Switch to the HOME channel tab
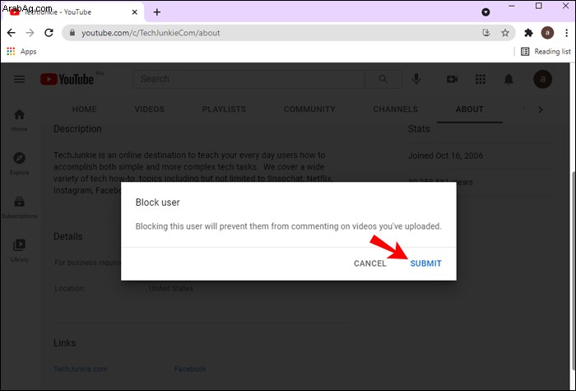 click(x=85, y=109)
